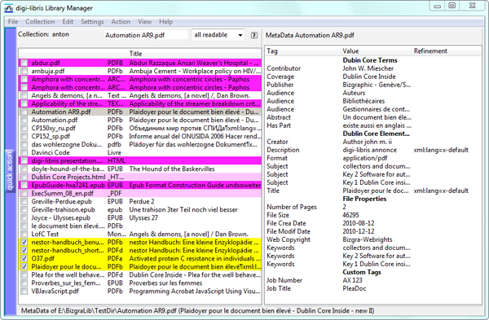This screenshot has height=320, width=489.
Task: Click File Crea Date value 2010-08-12
Action: [359, 223]
